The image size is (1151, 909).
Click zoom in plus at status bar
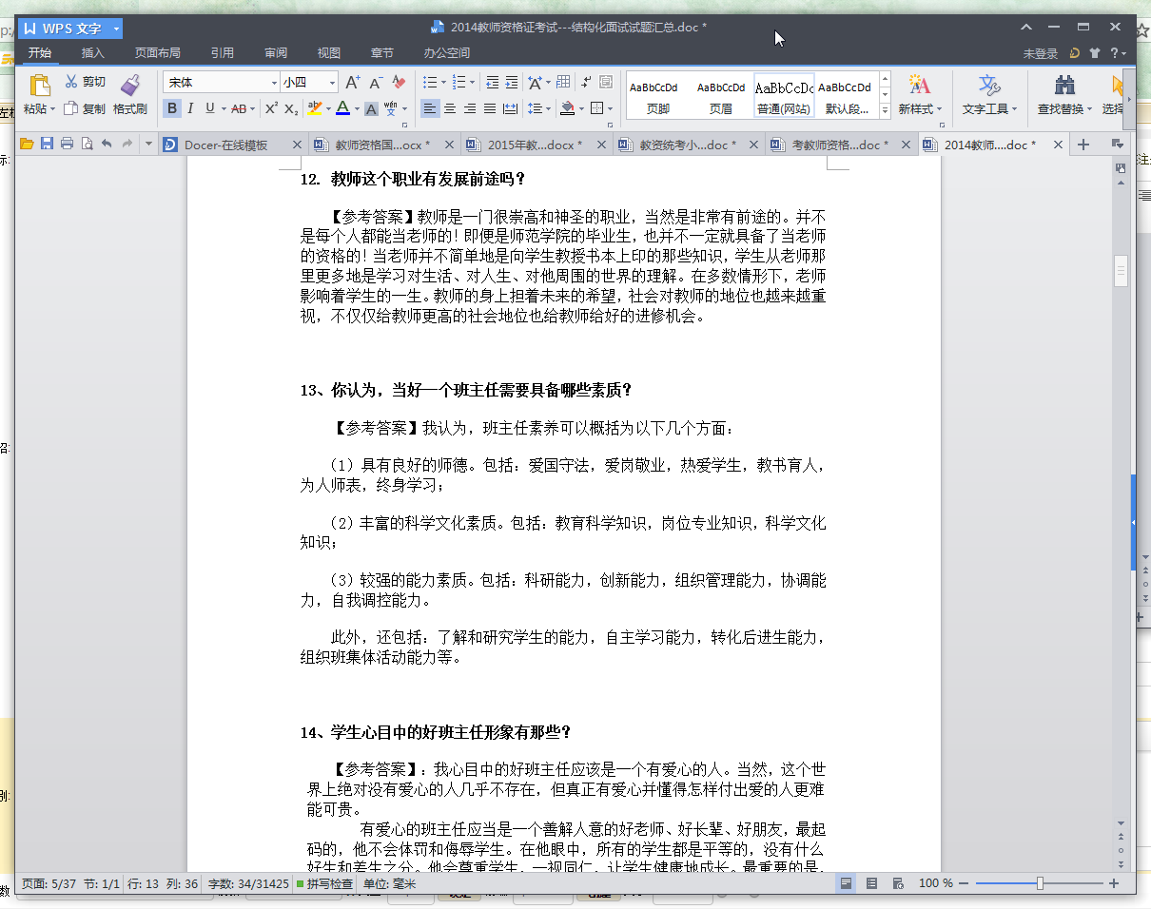click(1114, 884)
